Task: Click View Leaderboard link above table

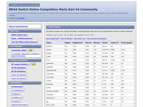Action: pyautogui.click(x=52, y=39)
